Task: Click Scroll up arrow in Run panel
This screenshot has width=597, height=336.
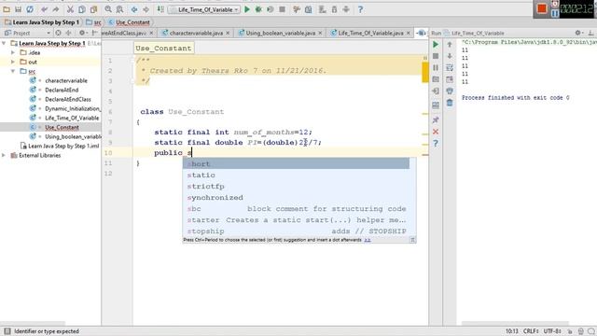Action: point(450,45)
